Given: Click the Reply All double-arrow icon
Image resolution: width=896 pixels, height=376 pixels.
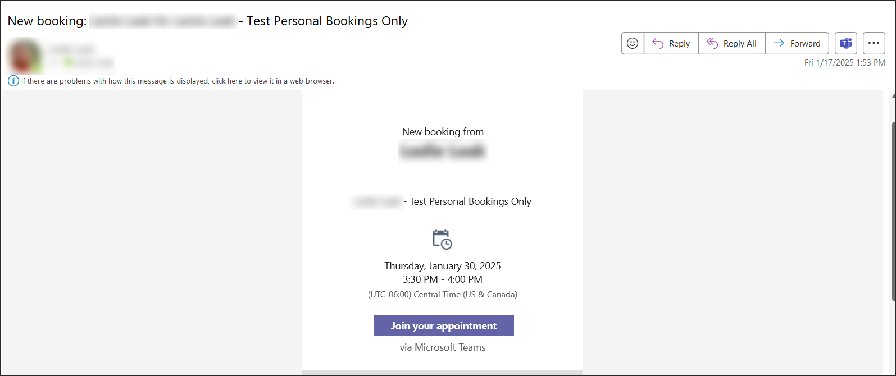Looking at the screenshot, I should pyautogui.click(x=713, y=43).
